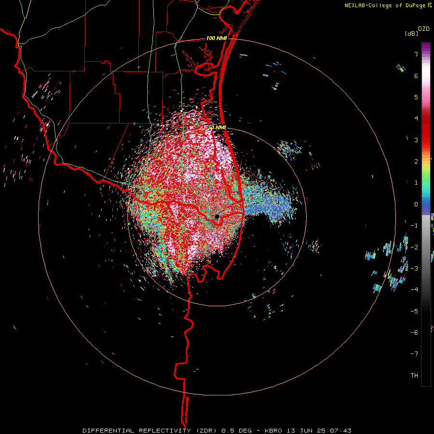Image resolution: width=434 pixels, height=434 pixels.
Task: Click the 3 tick label on scale
Action: (416, 140)
